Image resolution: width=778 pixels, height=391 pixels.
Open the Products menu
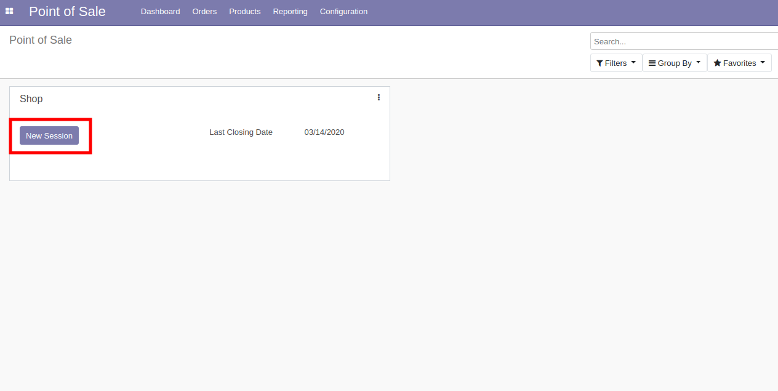245,12
